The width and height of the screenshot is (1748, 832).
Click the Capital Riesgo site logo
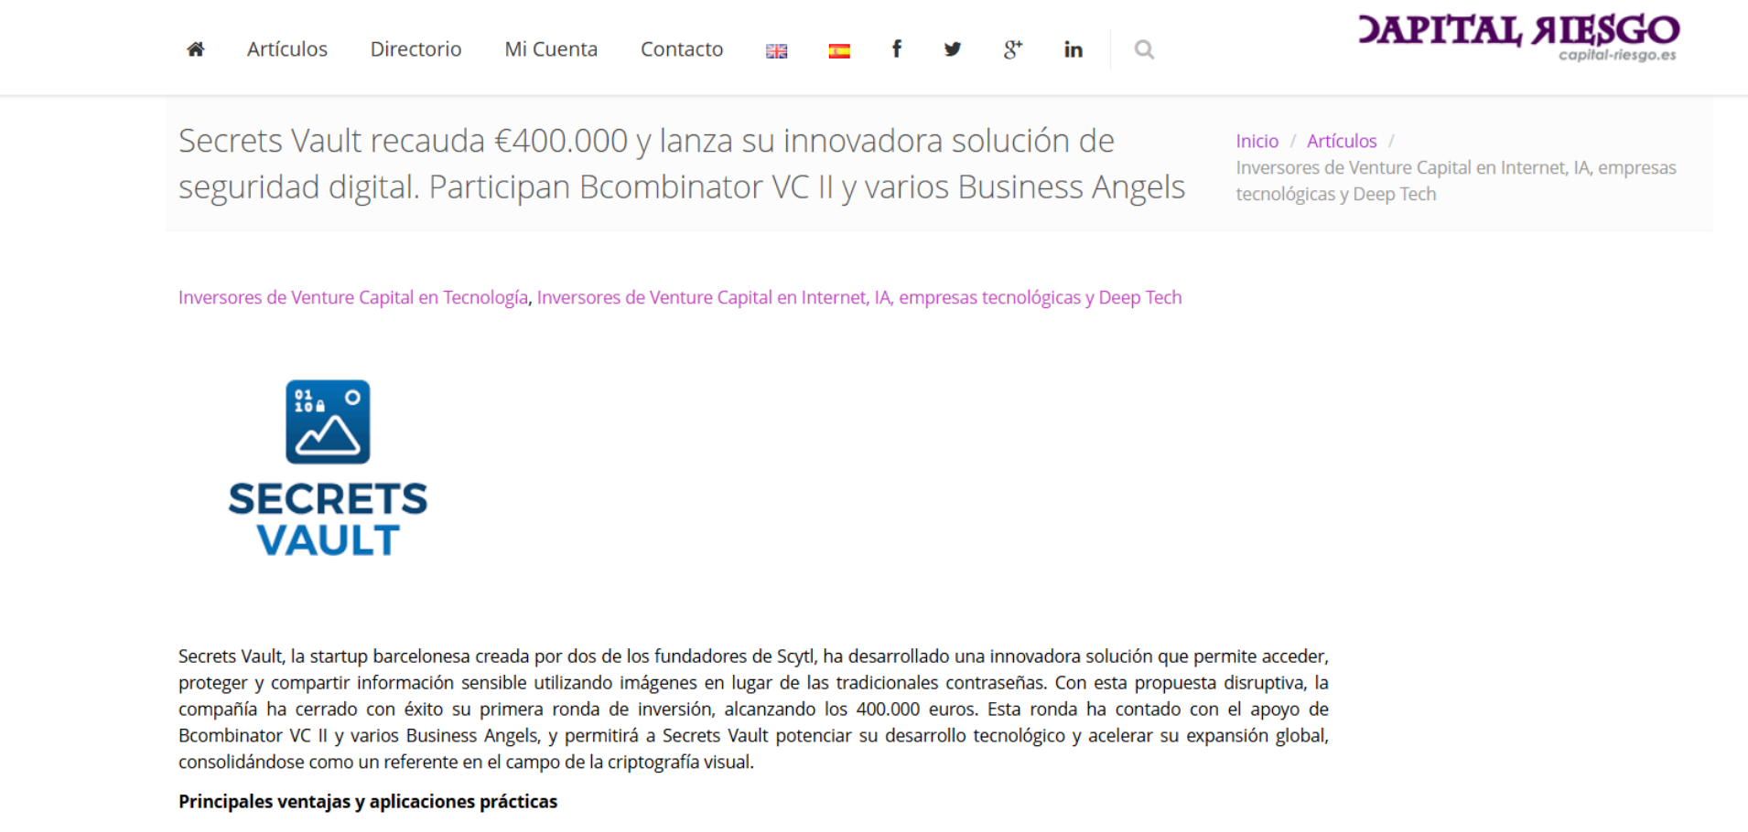coord(1519,37)
